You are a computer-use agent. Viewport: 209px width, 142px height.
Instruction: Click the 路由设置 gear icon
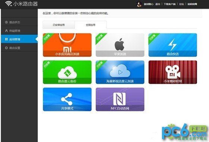[x=6, y=48]
